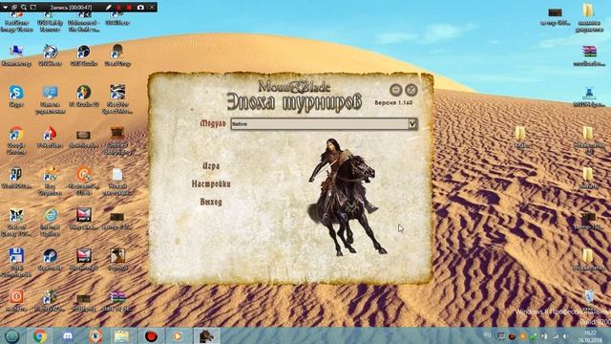
Task: Open the top-right corner desktop folder
Action: (588, 17)
